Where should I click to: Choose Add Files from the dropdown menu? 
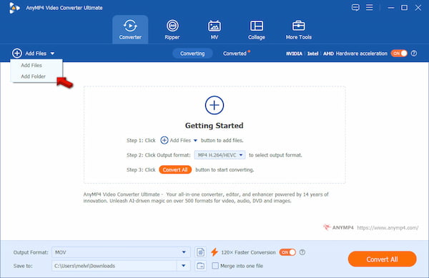[31, 65]
